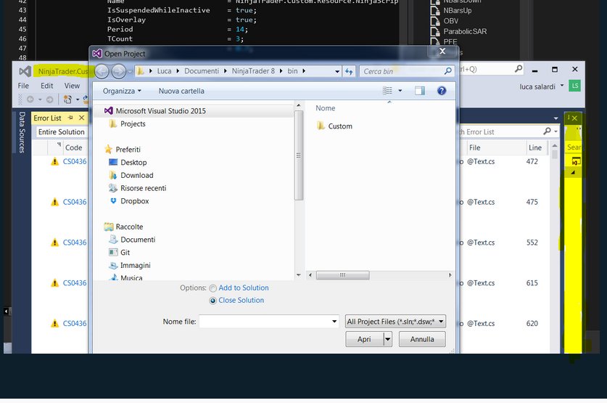Expand the address bar history dropdown
The image size is (607, 403).
[x=337, y=71]
